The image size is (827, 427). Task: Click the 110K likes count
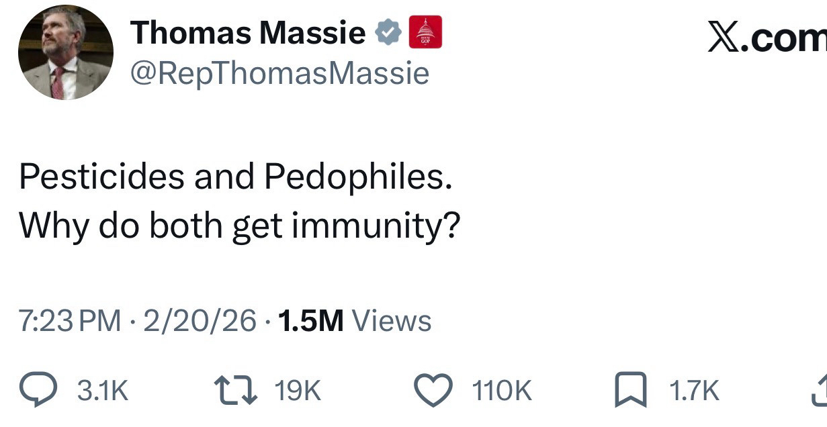click(501, 391)
